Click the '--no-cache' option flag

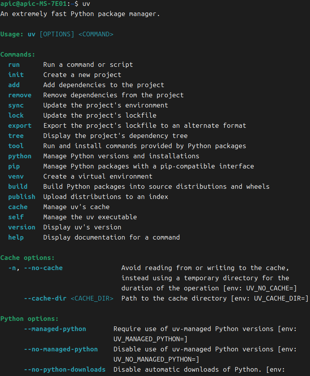click(43, 268)
